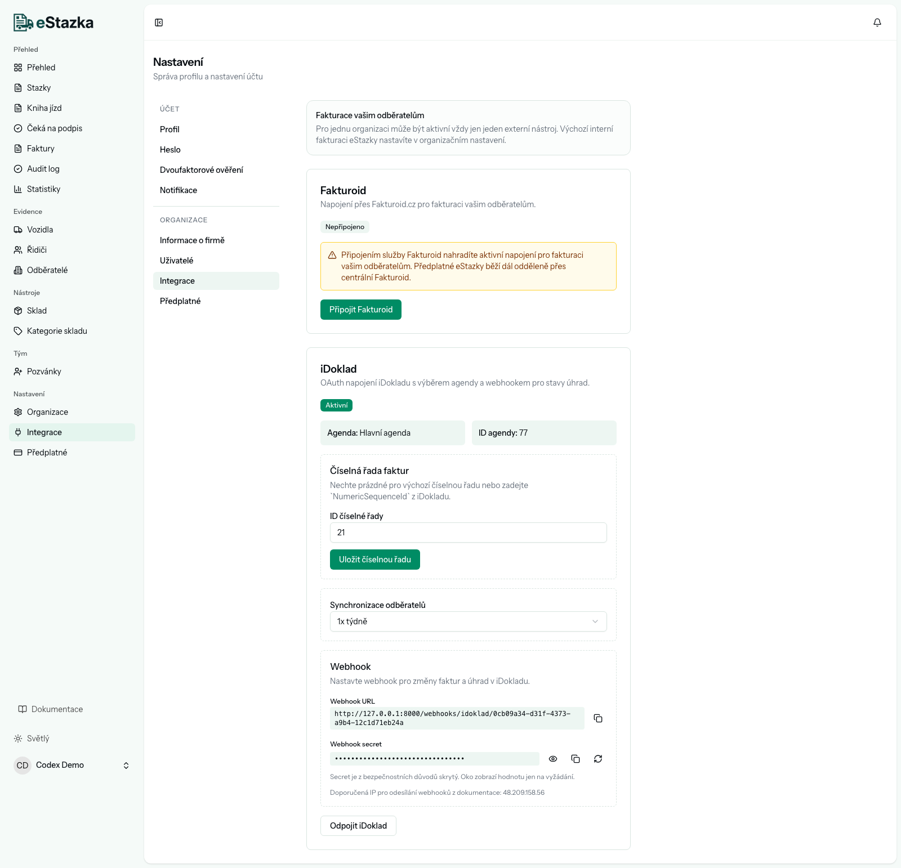Reveal the webhook secret with eye icon

[x=553, y=759]
